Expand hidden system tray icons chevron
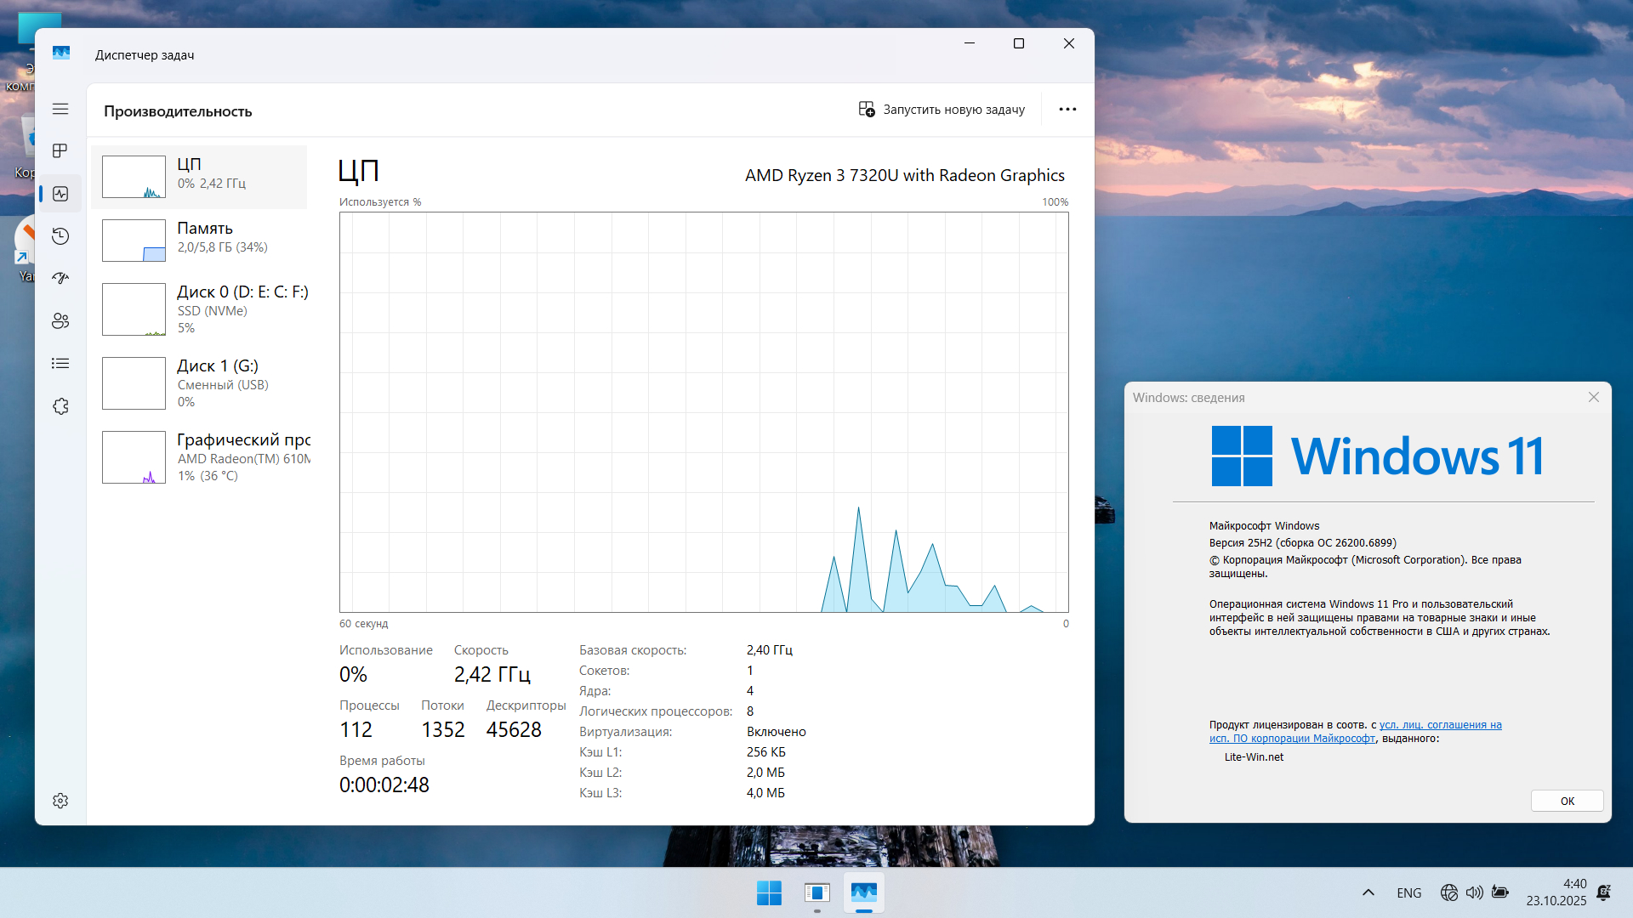Viewport: 1633px width, 918px height. 1368,892
